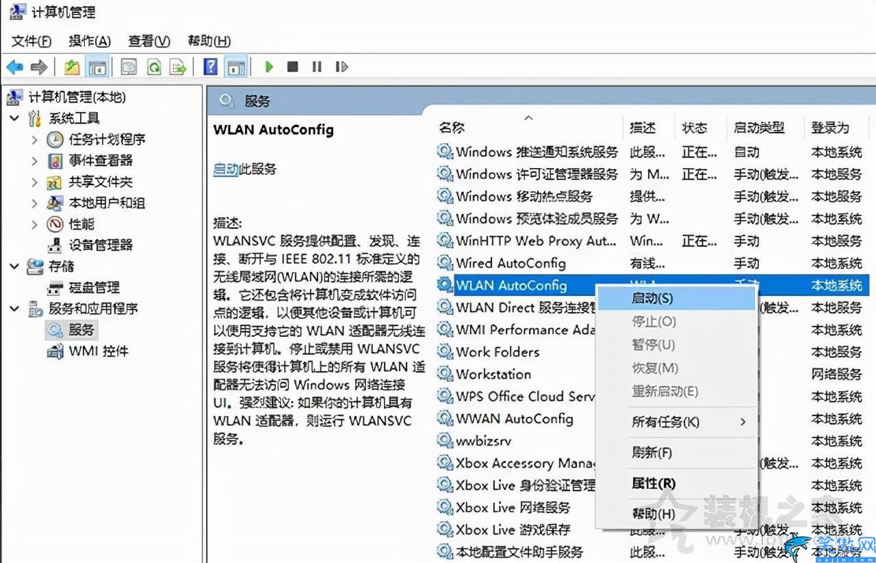Click the 性能 monitor icon
Image resolution: width=876 pixels, height=563 pixels.
55,224
